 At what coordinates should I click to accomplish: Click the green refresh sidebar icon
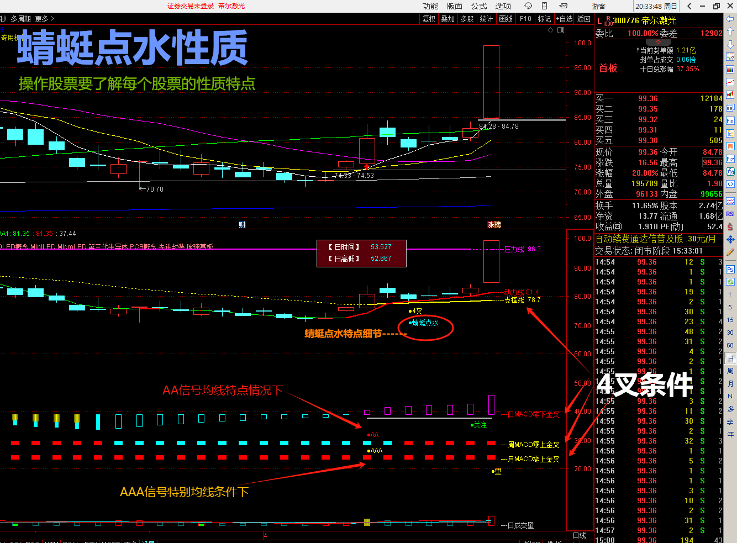pos(730,282)
